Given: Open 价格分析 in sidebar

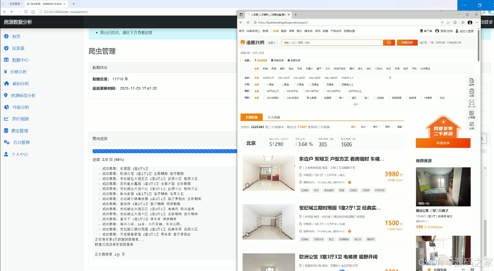Looking at the screenshot, I should 15,72.
